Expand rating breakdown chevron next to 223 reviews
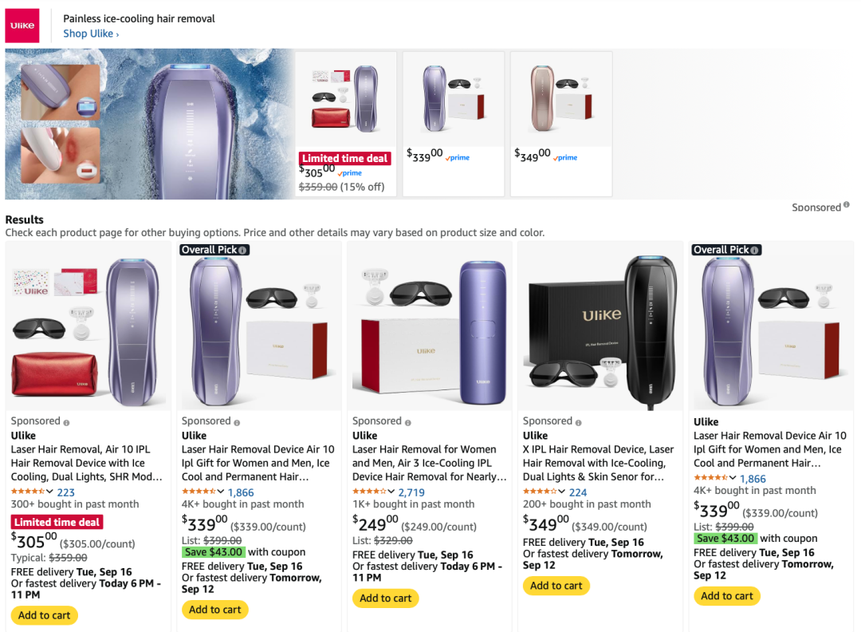861x632 pixels. point(50,492)
